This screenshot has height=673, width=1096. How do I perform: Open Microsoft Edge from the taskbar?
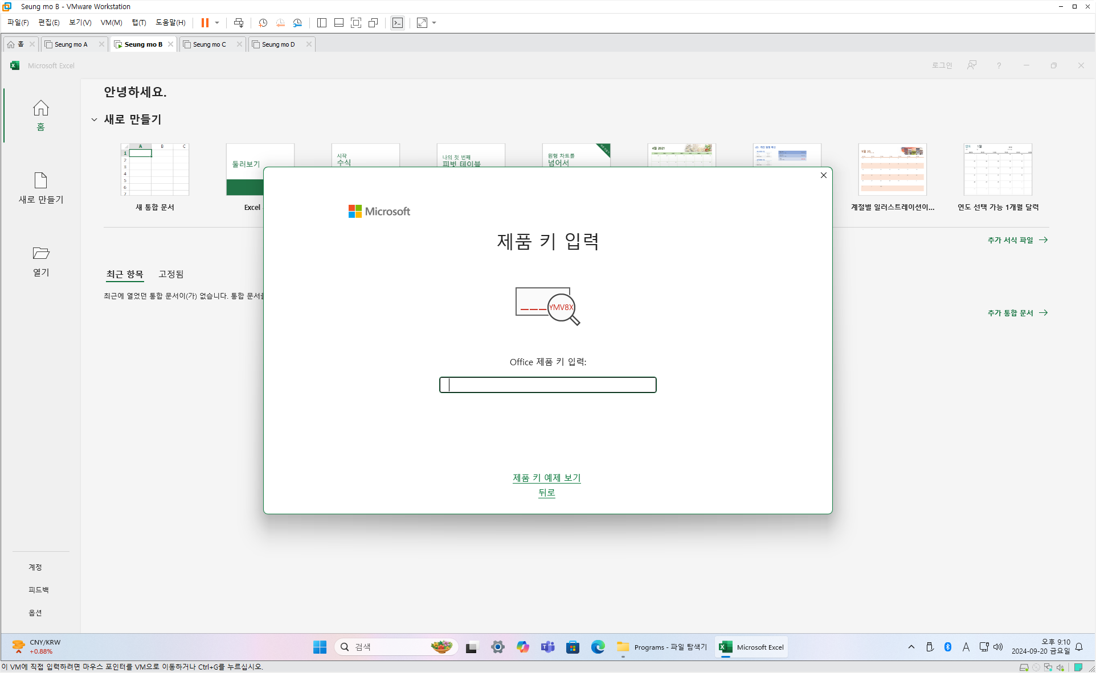point(598,647)
